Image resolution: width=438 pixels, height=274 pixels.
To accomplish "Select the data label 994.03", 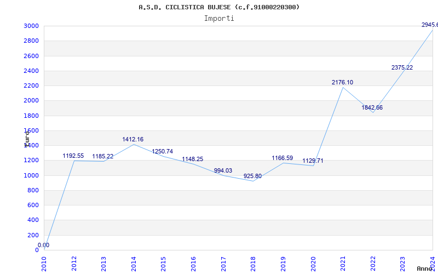I will [223, 170].
